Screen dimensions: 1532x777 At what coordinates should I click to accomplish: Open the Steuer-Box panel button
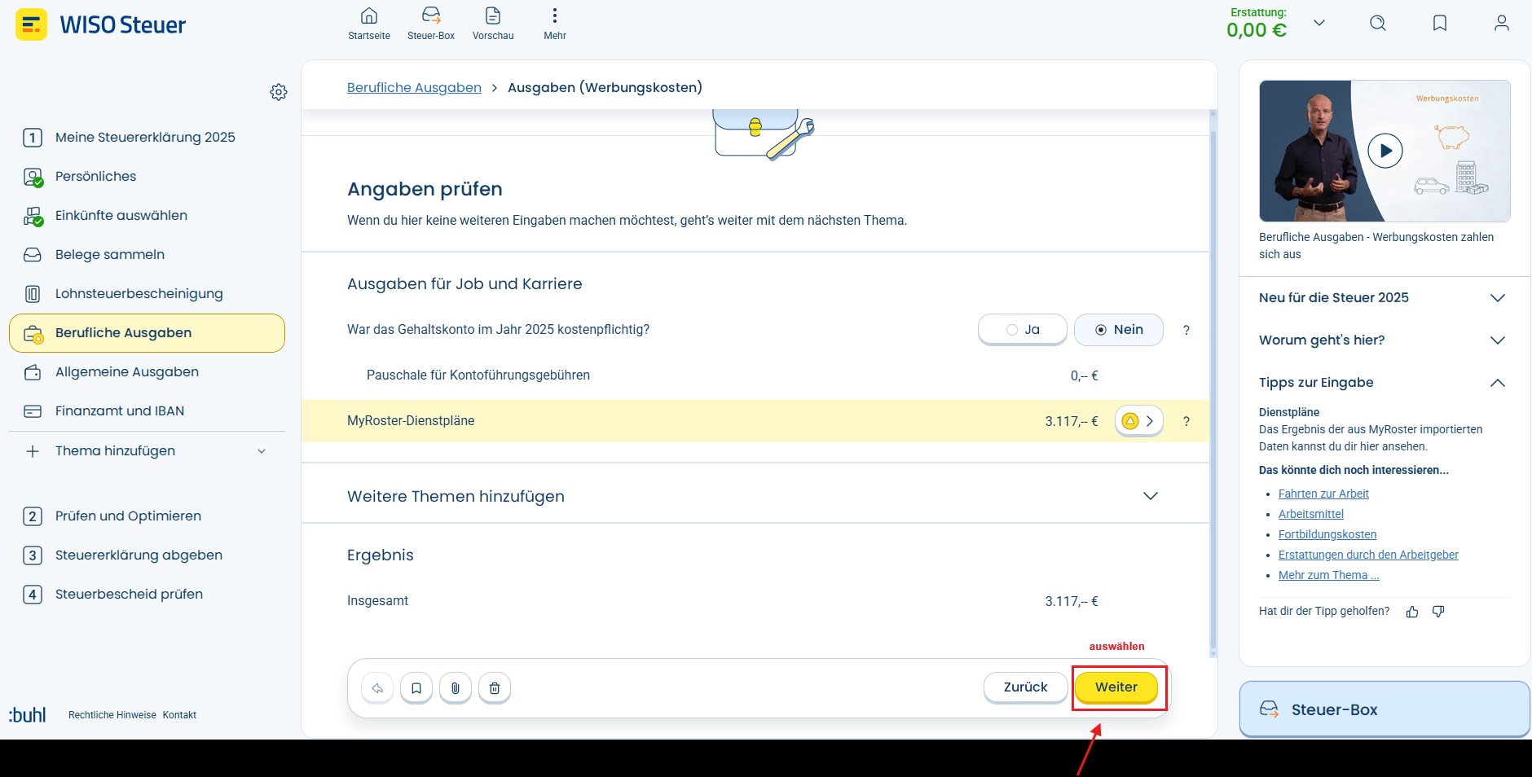point(1385,709)
